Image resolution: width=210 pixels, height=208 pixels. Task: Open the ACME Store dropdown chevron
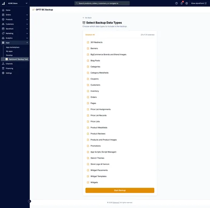point(26,3)
